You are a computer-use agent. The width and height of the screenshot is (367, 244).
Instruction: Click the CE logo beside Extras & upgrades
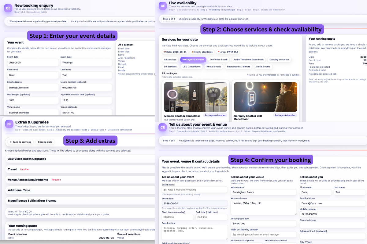tap(9, 124)
